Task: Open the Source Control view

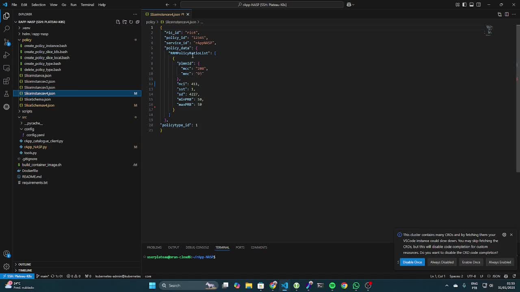Action: pos(6,42)
